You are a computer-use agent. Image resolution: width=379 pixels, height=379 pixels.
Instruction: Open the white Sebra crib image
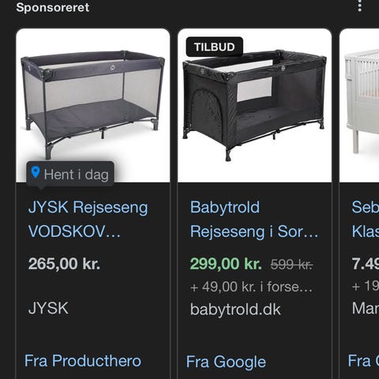[x=359, y=105]
